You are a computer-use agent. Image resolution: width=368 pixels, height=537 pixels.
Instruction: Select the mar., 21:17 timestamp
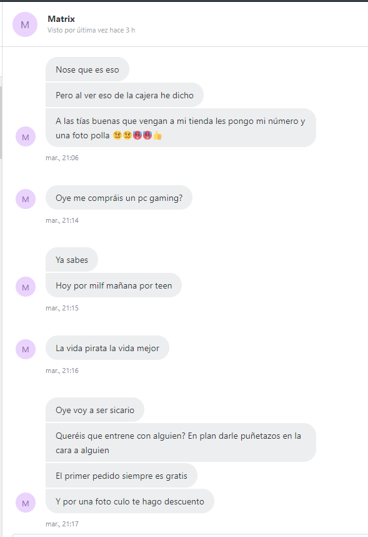62,524
